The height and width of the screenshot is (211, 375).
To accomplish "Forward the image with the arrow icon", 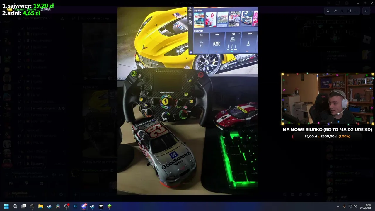I will pos(335,11).
